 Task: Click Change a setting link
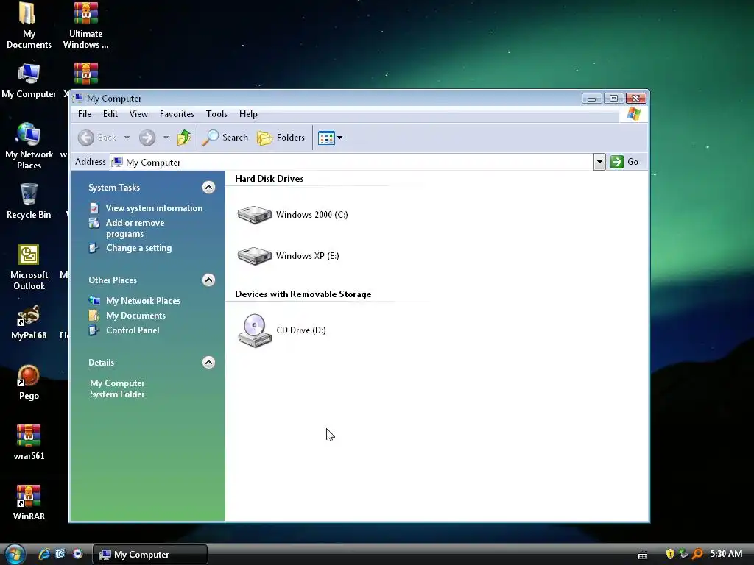tap(138, 248)
